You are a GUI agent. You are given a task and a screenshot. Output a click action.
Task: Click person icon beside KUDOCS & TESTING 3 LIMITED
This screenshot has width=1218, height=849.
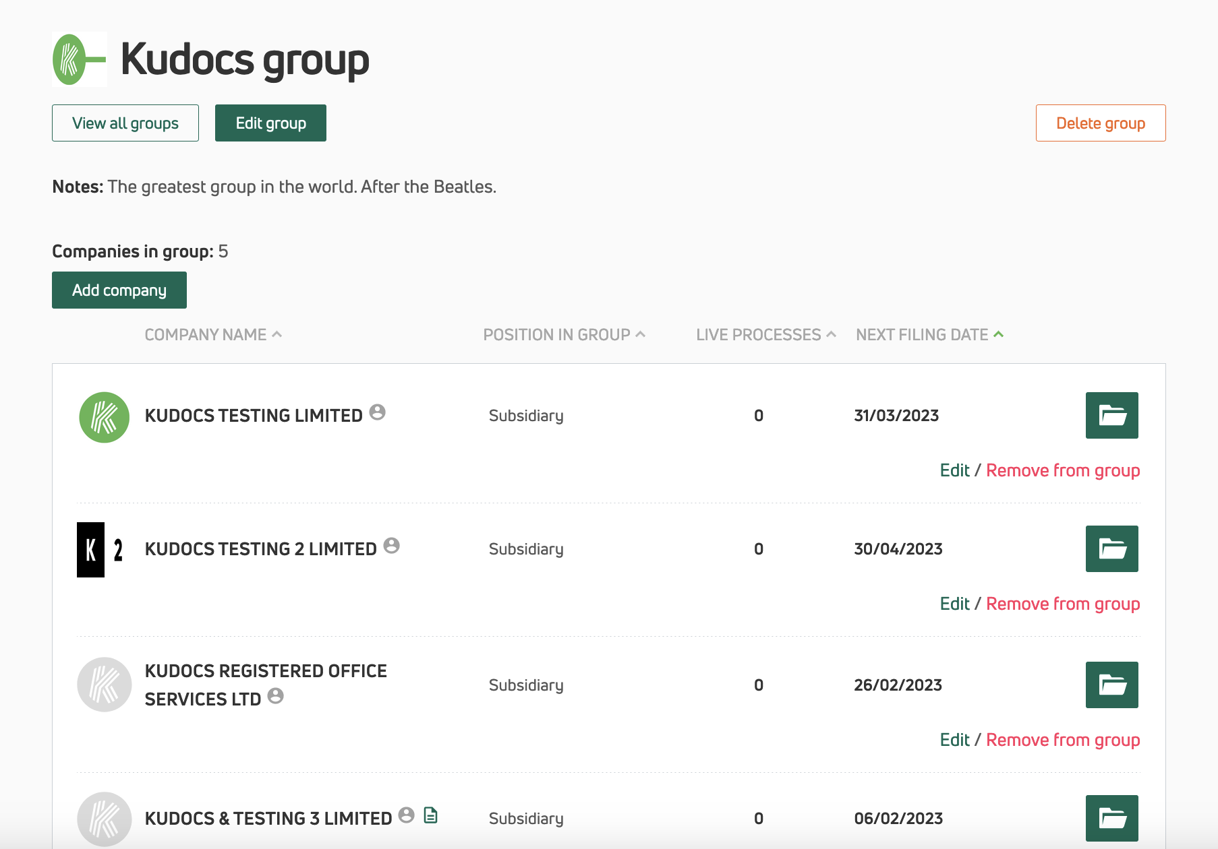click(407, 815)
